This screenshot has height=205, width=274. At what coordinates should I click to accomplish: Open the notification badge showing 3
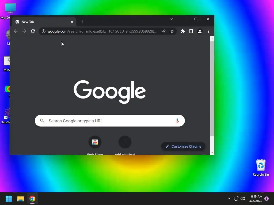pyautogui.click(x=267, y=199)
